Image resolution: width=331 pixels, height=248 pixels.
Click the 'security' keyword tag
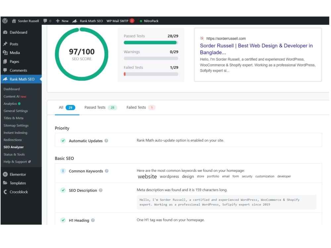pyautogui.click(x=247, y=176)
